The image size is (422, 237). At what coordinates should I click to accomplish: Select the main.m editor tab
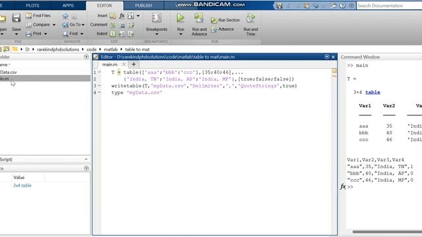[x=110, y=65]
